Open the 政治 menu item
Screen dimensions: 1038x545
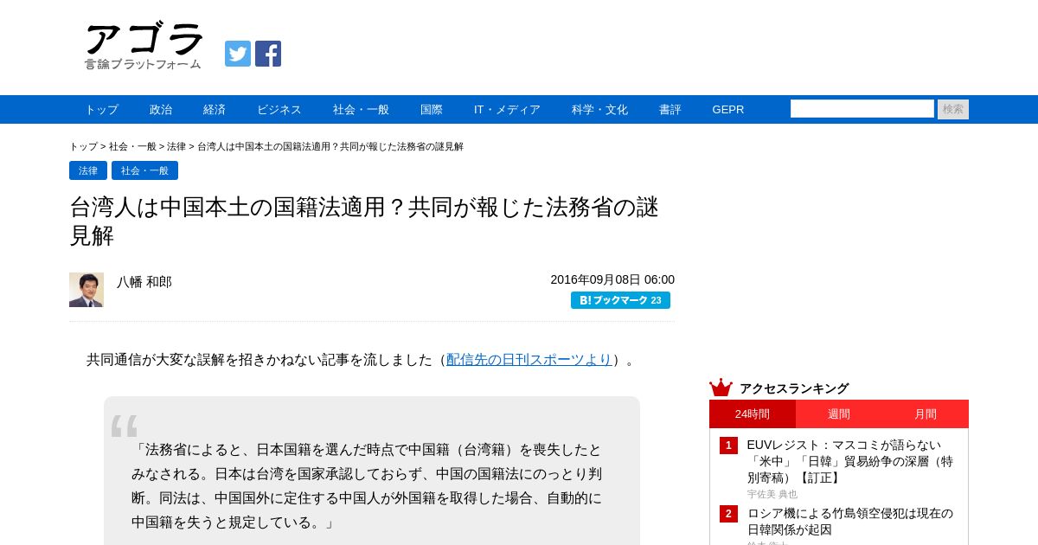tap(161, 110)
